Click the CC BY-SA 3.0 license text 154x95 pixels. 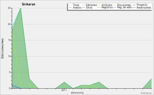(146, 93)
